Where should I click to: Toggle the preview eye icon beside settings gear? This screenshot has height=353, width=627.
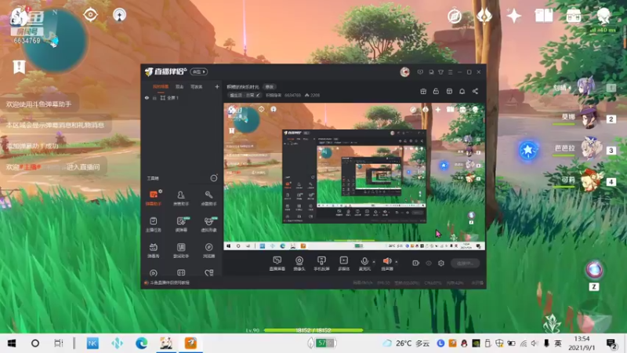(x=429, y=264)
